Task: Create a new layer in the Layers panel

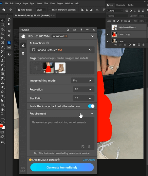Action: [139, 45]
